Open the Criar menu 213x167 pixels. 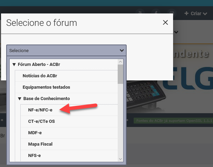[196, 13]
